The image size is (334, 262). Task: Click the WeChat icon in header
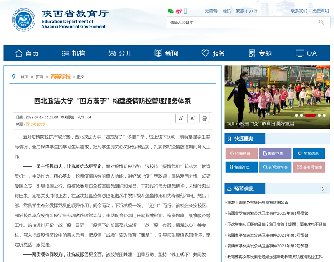pos(170,11)
